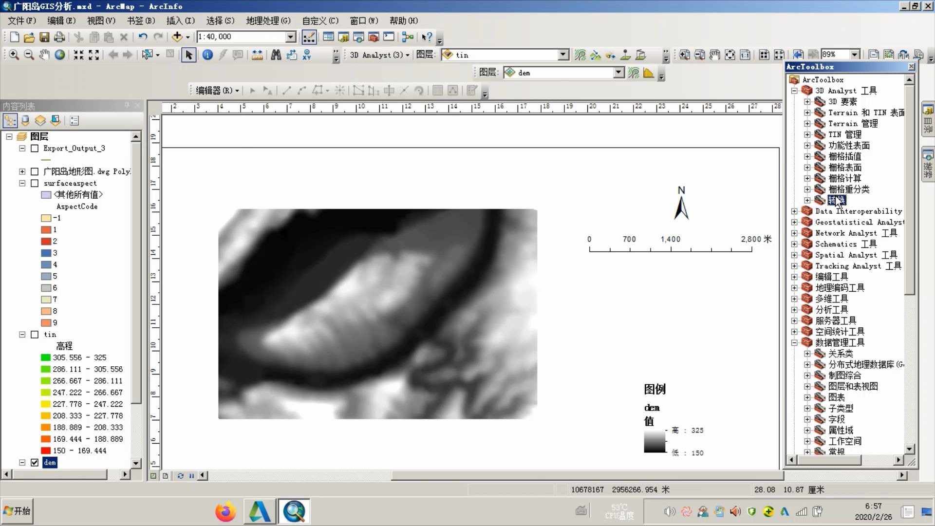
Task: Expand the 栅格表面 toolset
Action: click(807, 168)
